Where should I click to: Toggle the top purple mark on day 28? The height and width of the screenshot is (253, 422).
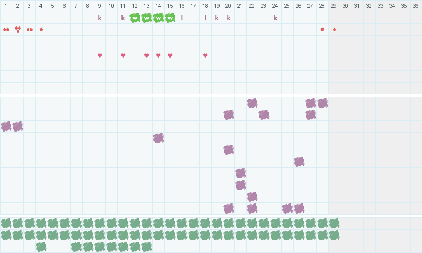click(322, 103)
